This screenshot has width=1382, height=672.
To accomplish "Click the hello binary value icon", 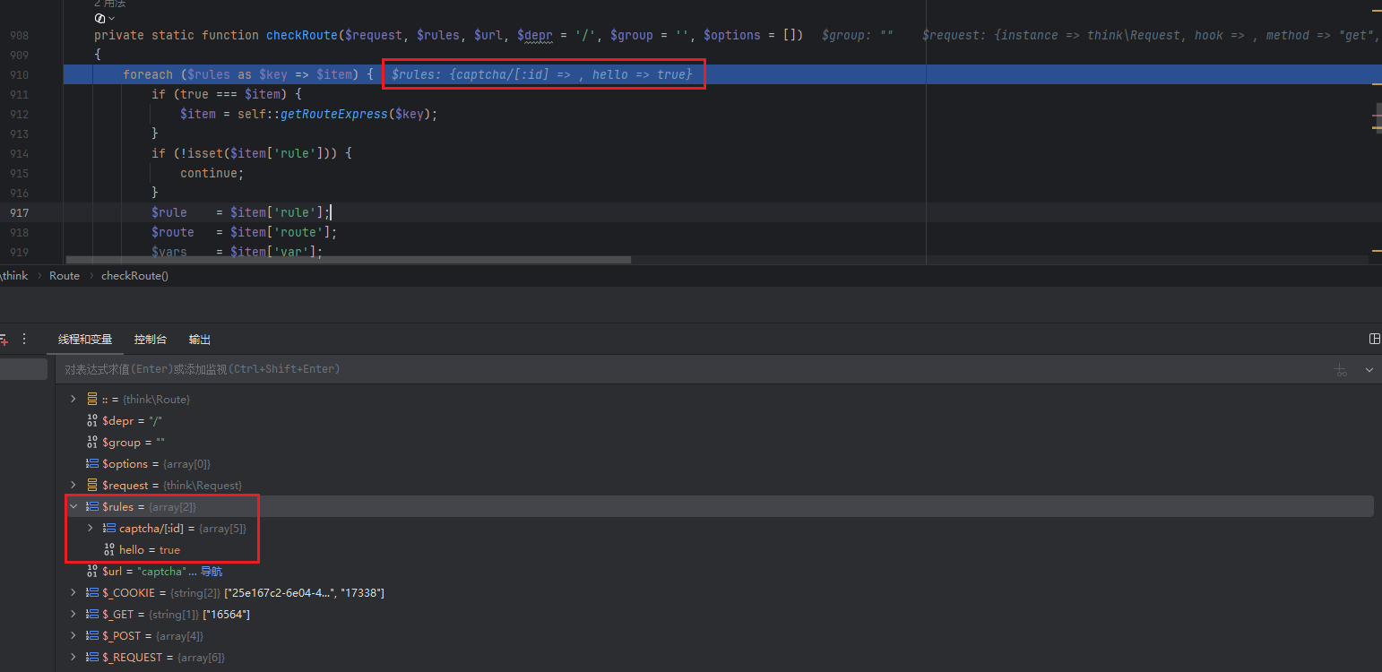I will point(108,549).
